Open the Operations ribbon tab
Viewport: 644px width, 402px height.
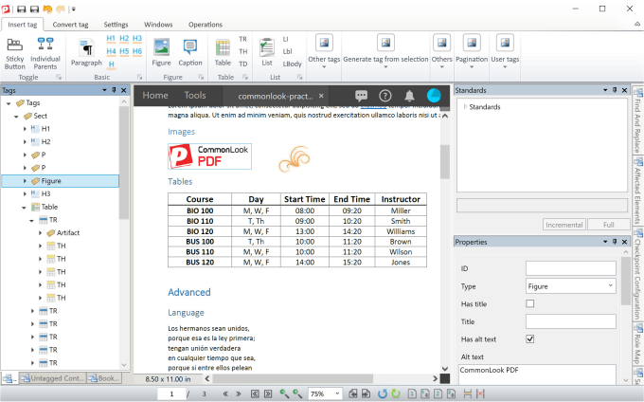coord(206,25)
